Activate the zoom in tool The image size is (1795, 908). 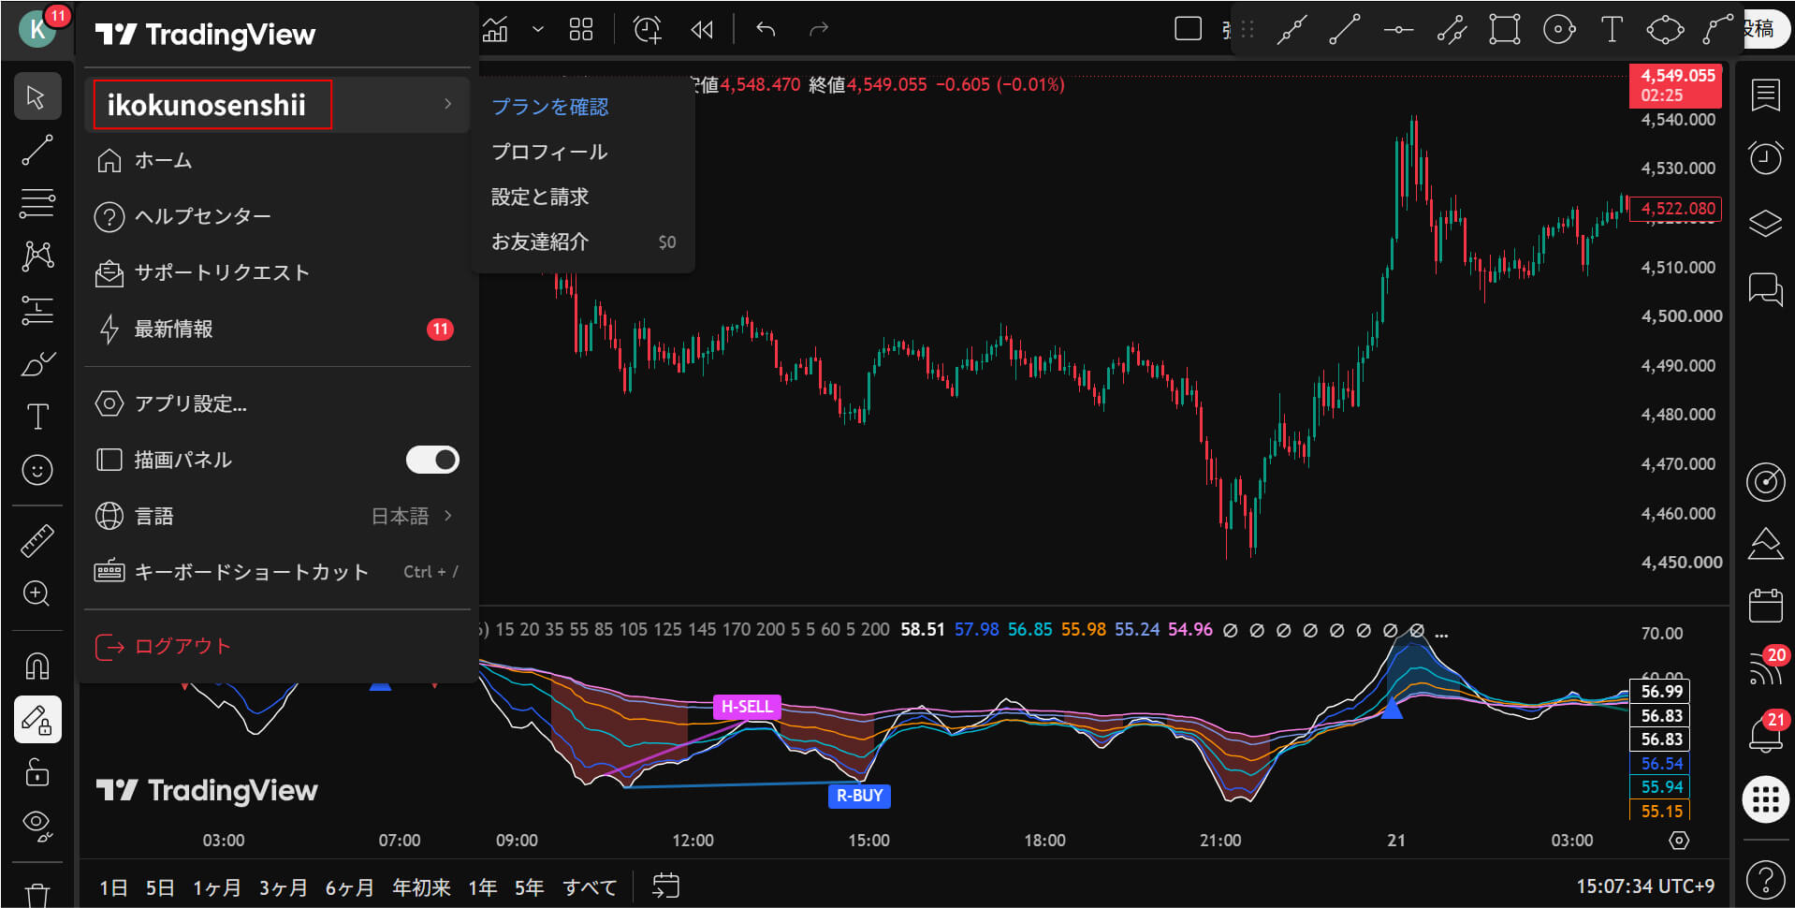(37, 594)
